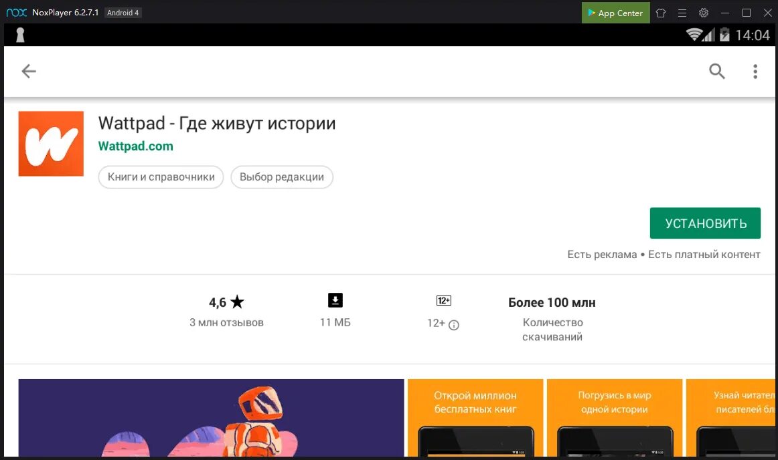The image size is (778, 460).
Task: Open the Wattpad.com developer link
Action: [x=135, y=146]
